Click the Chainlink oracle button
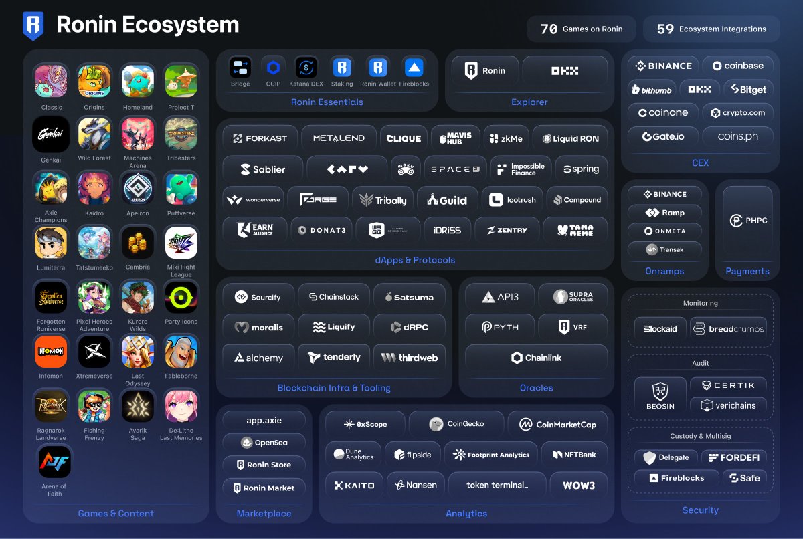 (536, 358)
